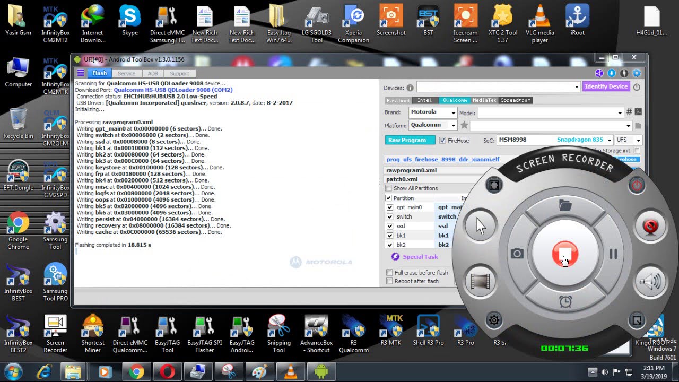Enable Full erase before flash

(x=389, y=273)
